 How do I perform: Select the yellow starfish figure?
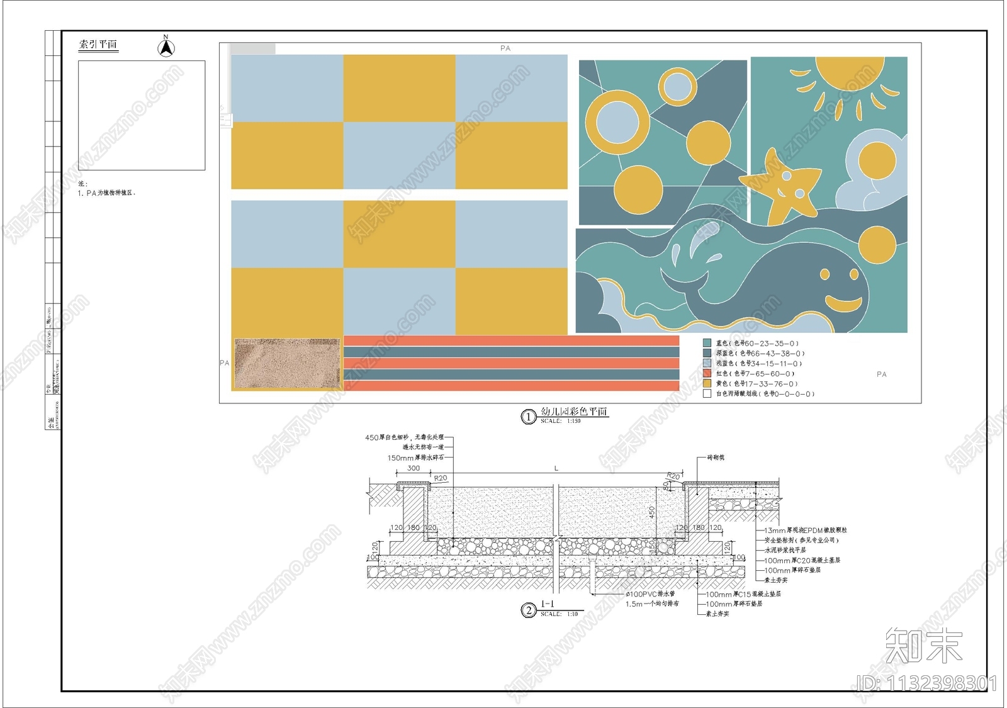coord(782,186)
